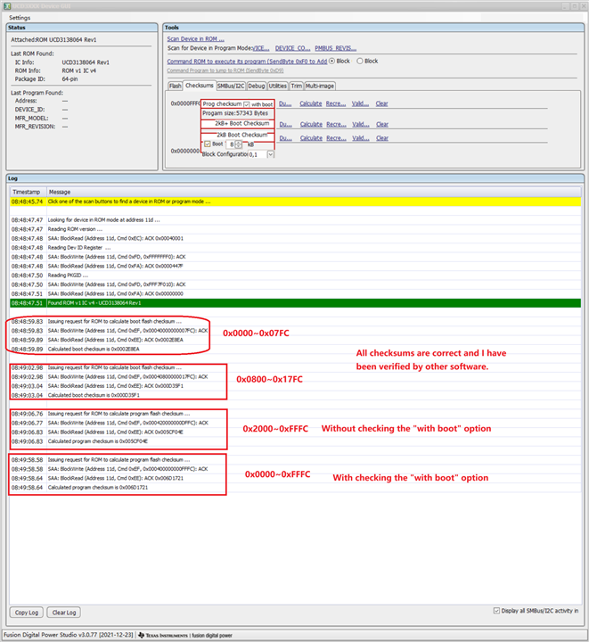Screen dimensions: 589x642
Task: Clear the 2kB+ Boot Checksum
Action: point(382,124)
